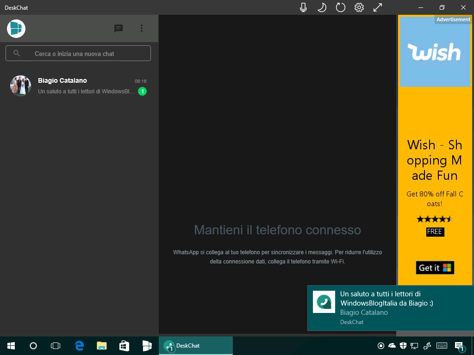474x355 pixels.
Task: Click the DeskChat taskbar button
Action: point(196,346)
